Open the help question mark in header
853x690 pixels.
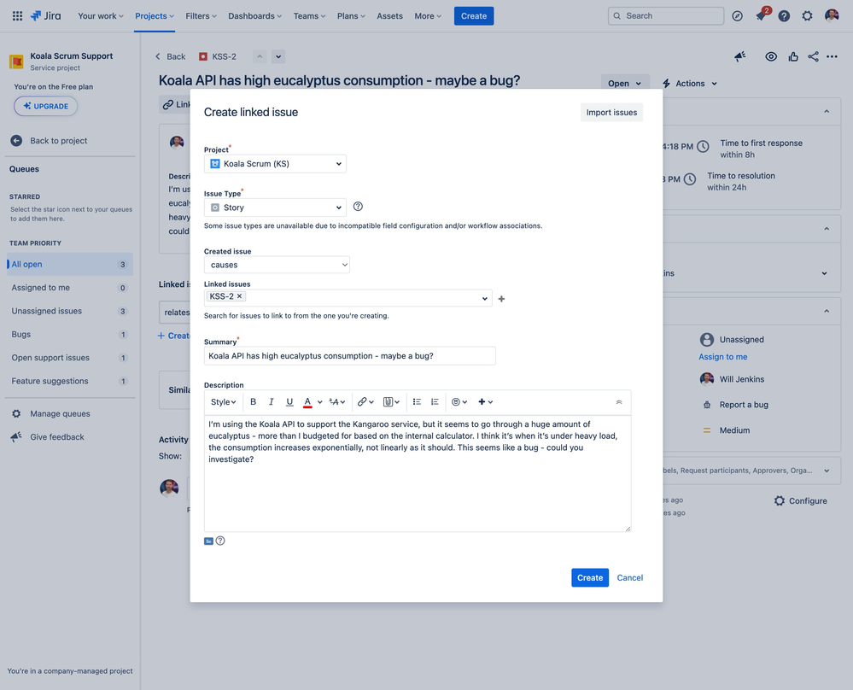[784, 15]
